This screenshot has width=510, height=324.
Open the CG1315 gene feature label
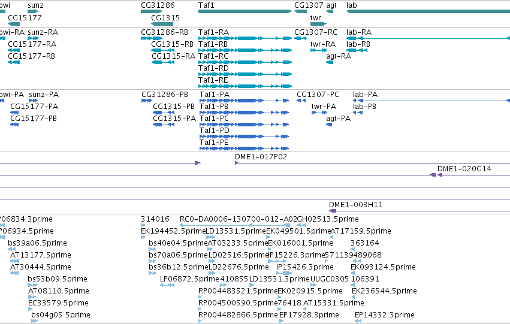[x=165, y=18]
